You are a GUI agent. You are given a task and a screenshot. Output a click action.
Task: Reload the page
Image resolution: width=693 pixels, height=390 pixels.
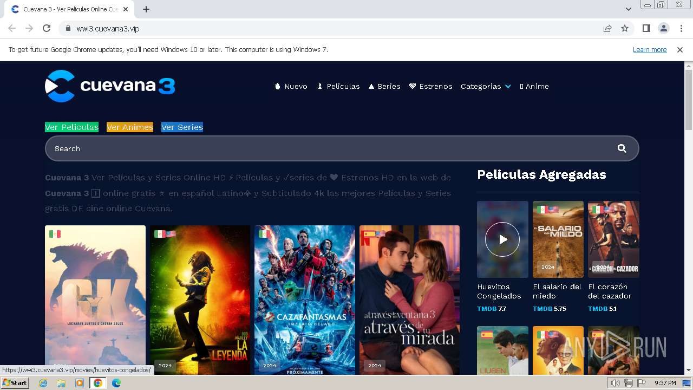pyautogui.click(x=47, y=28)
